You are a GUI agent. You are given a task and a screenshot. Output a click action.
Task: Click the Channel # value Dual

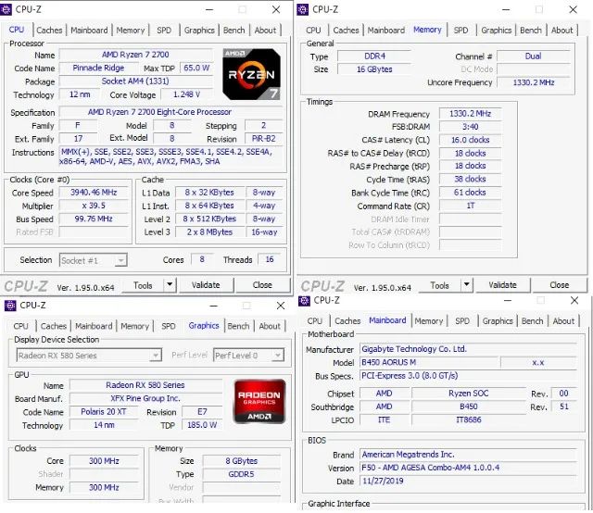click(x=534, y=56)
